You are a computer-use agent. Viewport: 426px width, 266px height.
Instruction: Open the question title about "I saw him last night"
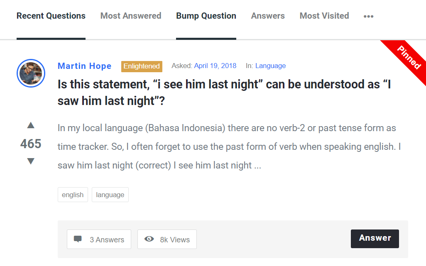click(224, 93)
